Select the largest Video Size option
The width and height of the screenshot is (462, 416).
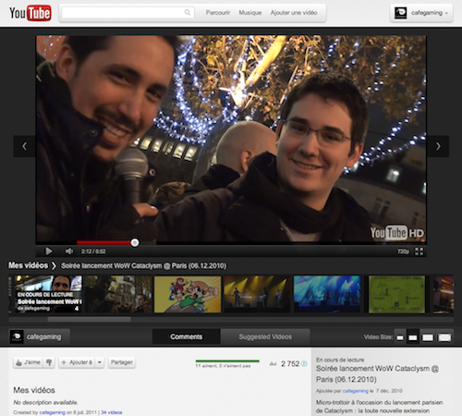click(x=444, y=337)
